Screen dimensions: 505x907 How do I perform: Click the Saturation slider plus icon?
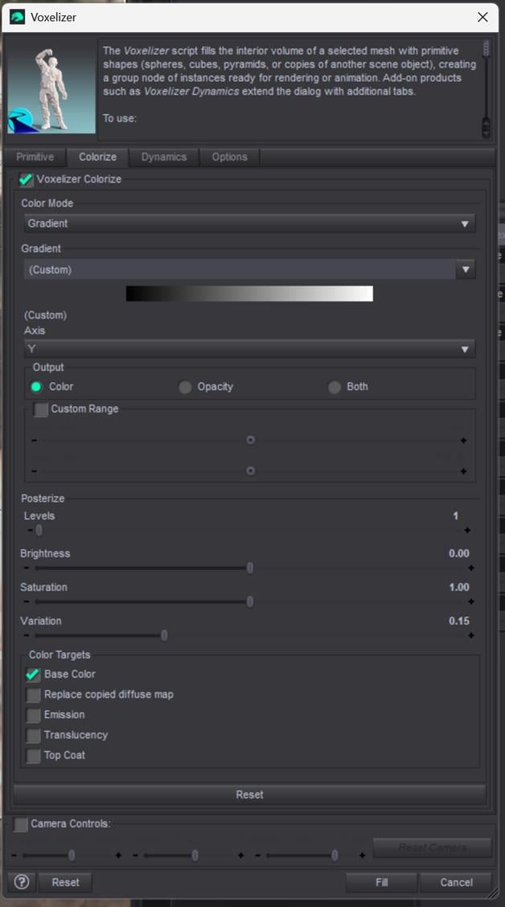[x=471, y=601]
